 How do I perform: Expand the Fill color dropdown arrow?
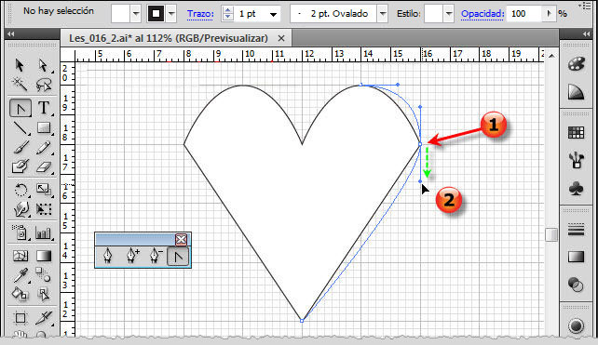[x=136, y=14]
